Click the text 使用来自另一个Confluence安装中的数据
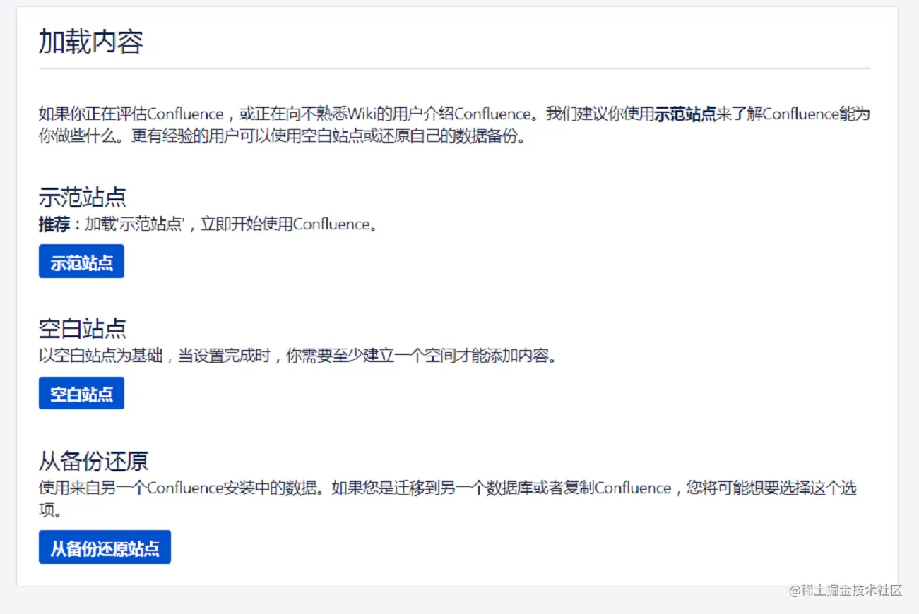The image size is (919, 614). pyautogui.click(x=448, y=498)
